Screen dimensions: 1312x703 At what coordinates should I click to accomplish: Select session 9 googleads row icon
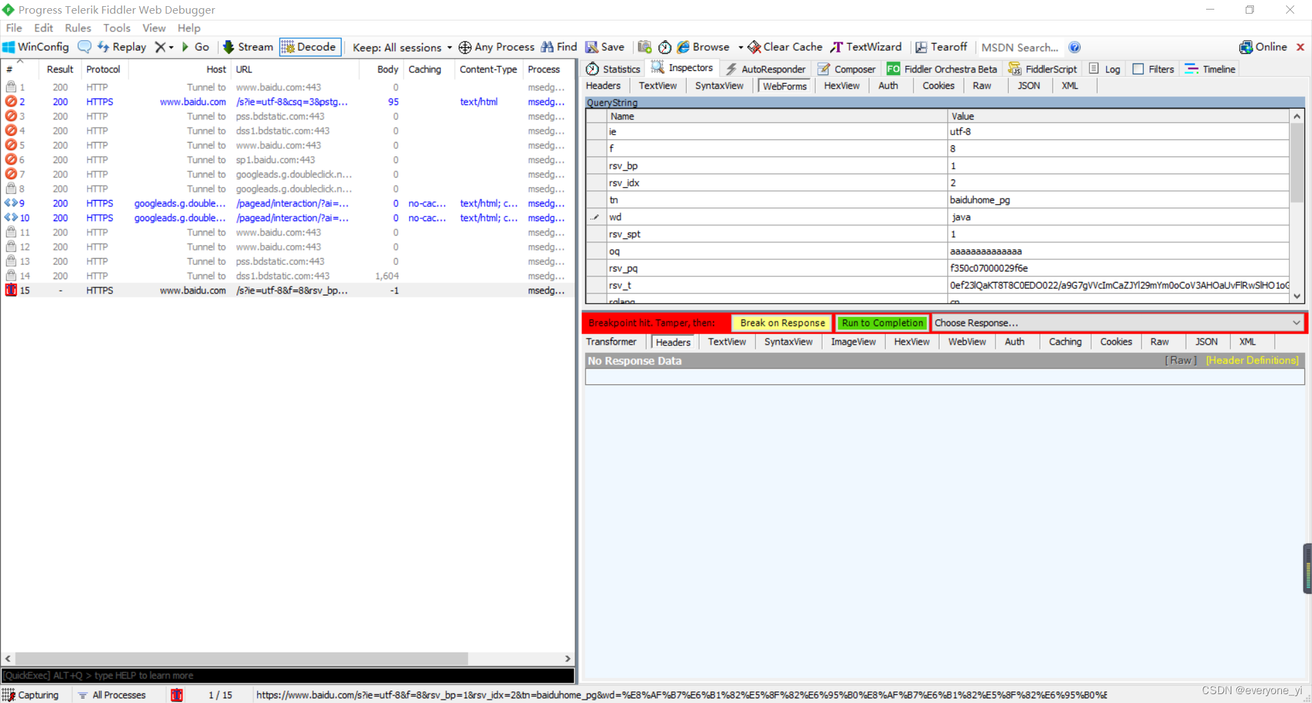(x=11, y=203)
